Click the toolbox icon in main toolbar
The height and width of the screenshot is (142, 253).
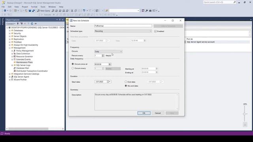[150, 11]
